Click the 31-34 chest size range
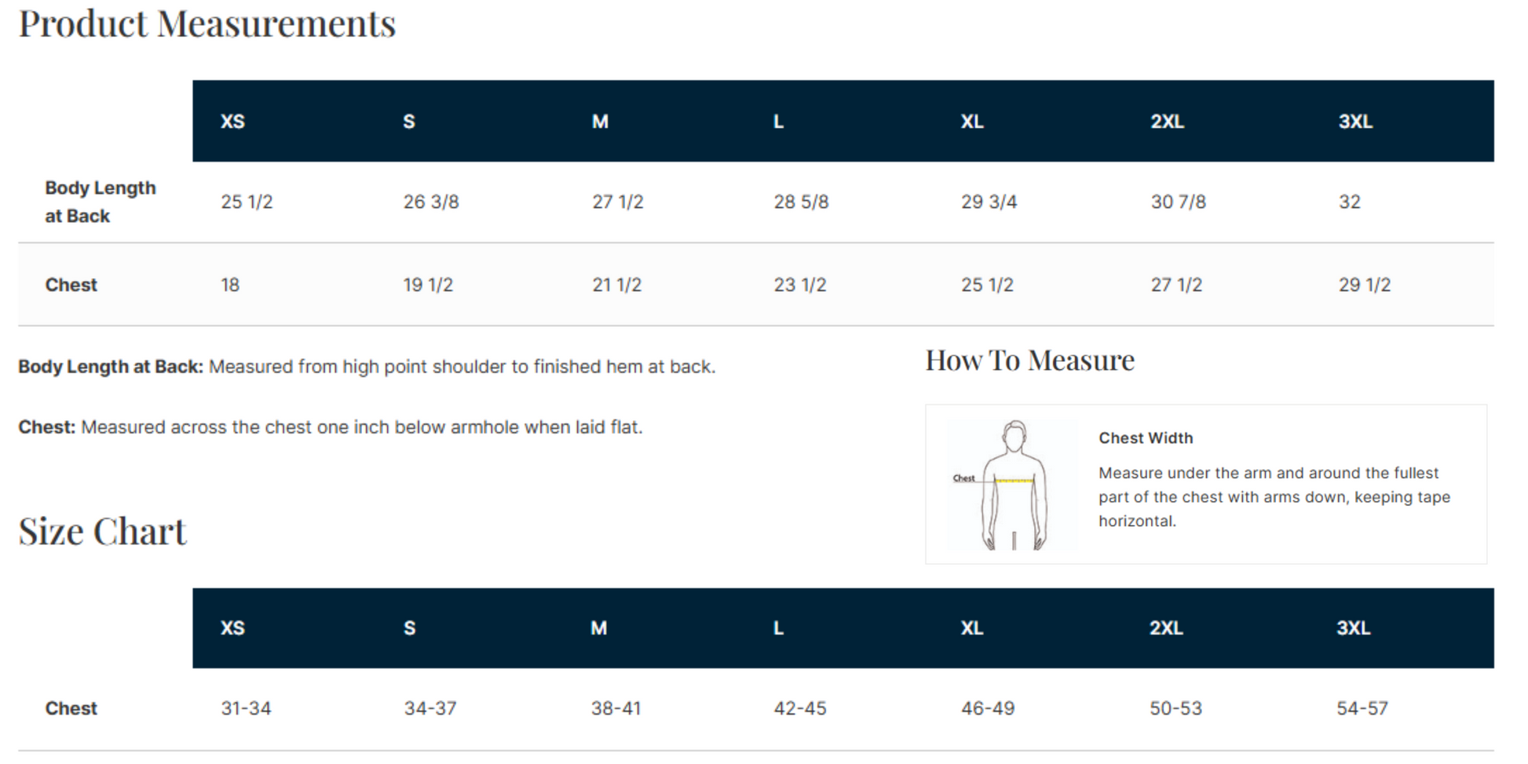 246,708
